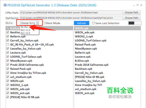Click the CPKs Path text field

coord(71,13)
